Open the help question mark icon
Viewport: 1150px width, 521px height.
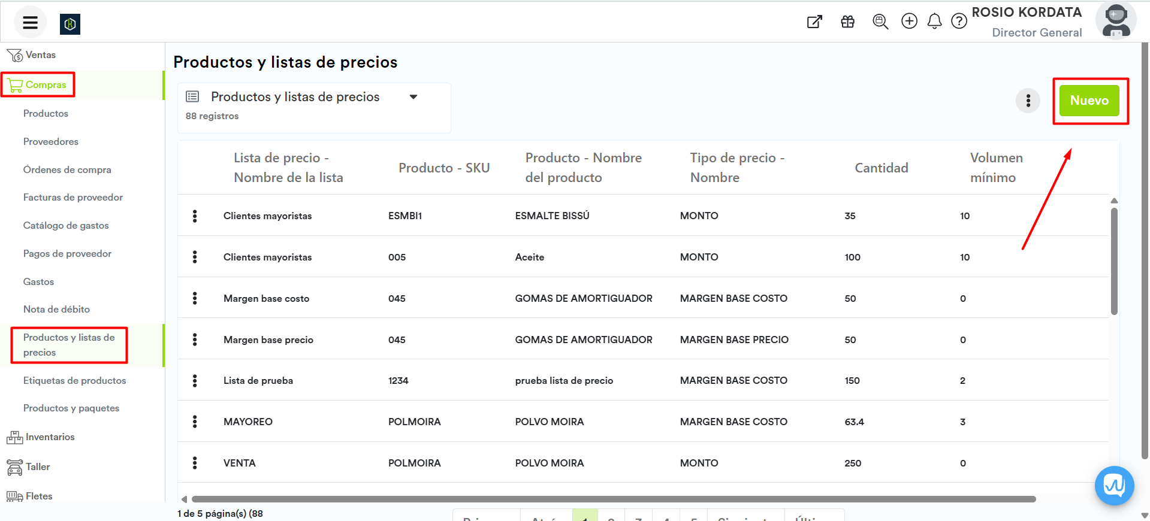(959, 22)
